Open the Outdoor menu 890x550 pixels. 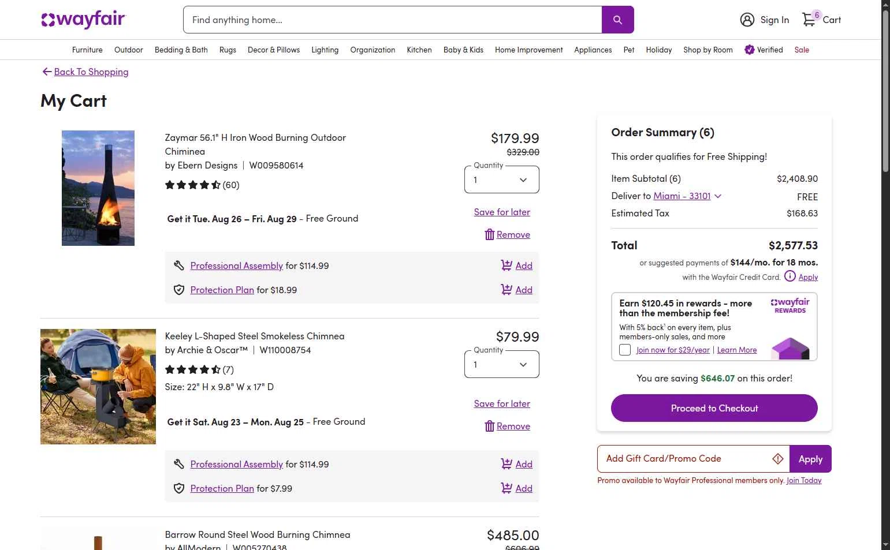(x=128, y=50)
